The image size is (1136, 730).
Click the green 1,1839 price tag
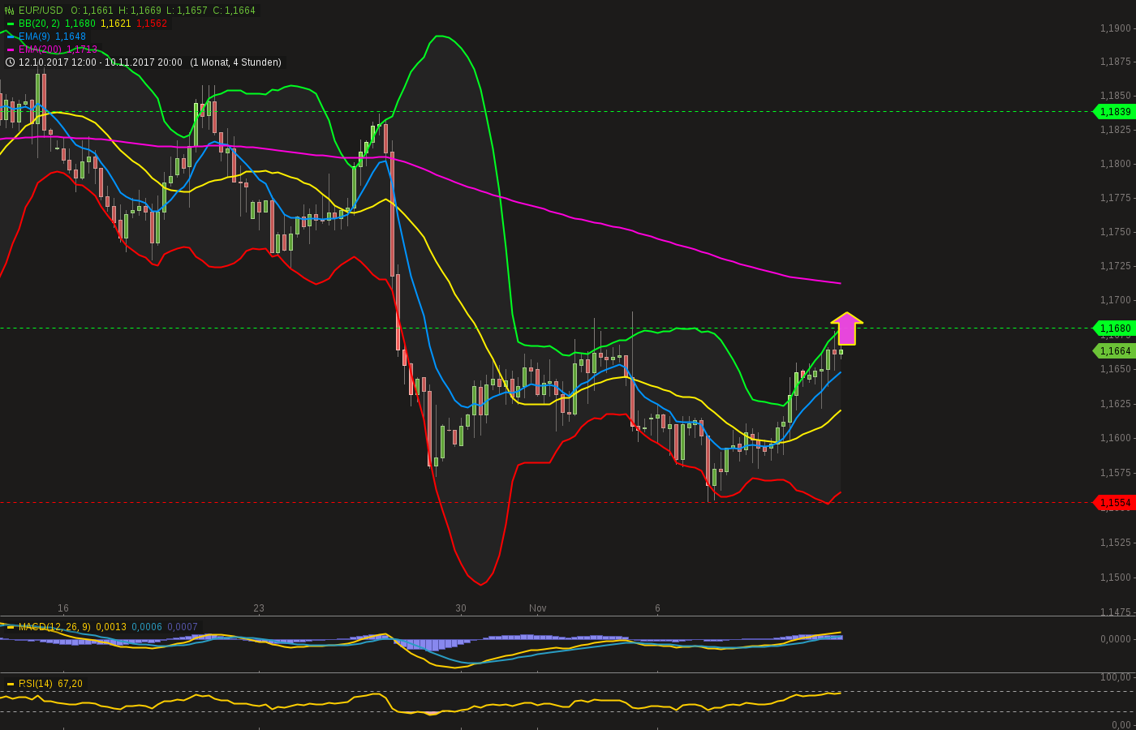[x=1115, y=112]
